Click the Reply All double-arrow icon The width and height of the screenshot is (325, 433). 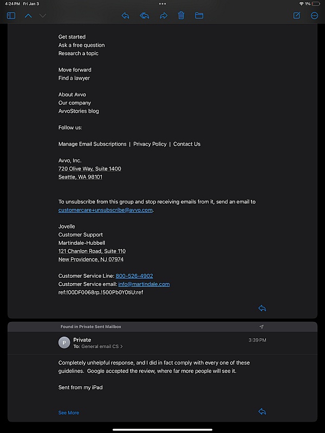pyautogui.click(x=145, y=16)
